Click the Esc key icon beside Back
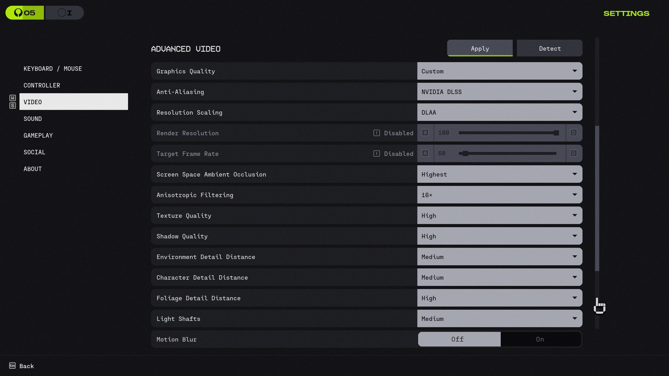The height and width of the screenshot is (376, 669). click(12, 366)
